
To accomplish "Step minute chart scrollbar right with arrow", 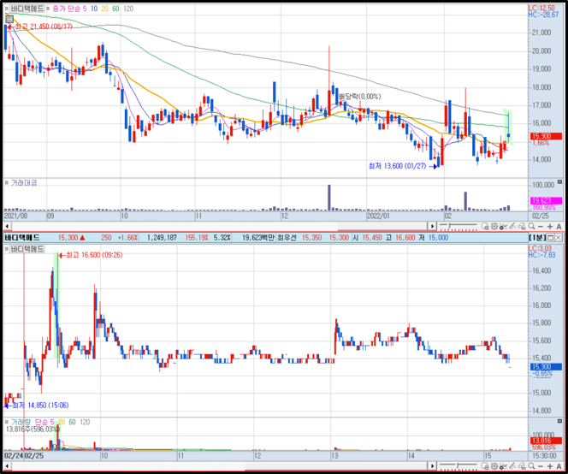I will pyautogui.click(x=432, y=465).
